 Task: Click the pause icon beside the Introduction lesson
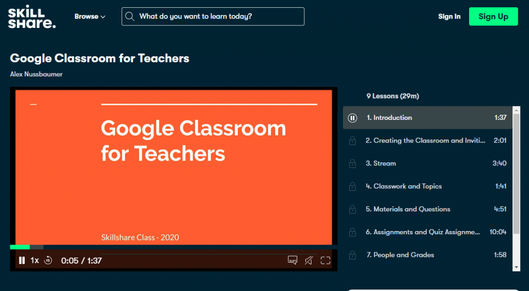tap(352, 118)
